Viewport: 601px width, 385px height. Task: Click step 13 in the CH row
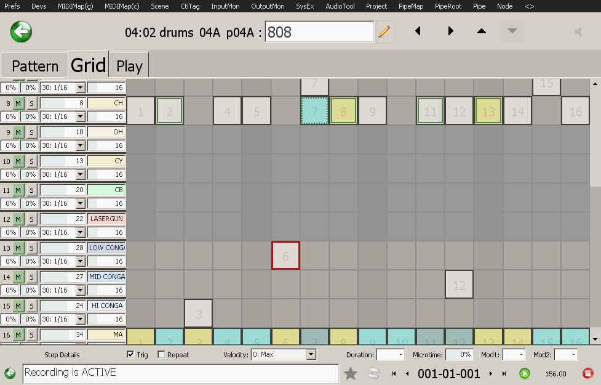coord(488,111)
